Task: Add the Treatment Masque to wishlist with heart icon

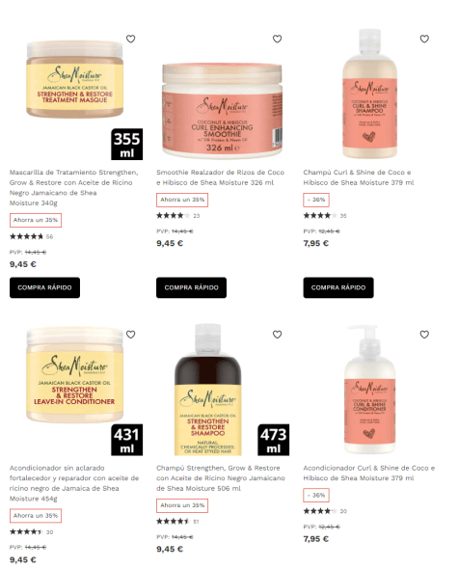Action: tap(131, 39)
